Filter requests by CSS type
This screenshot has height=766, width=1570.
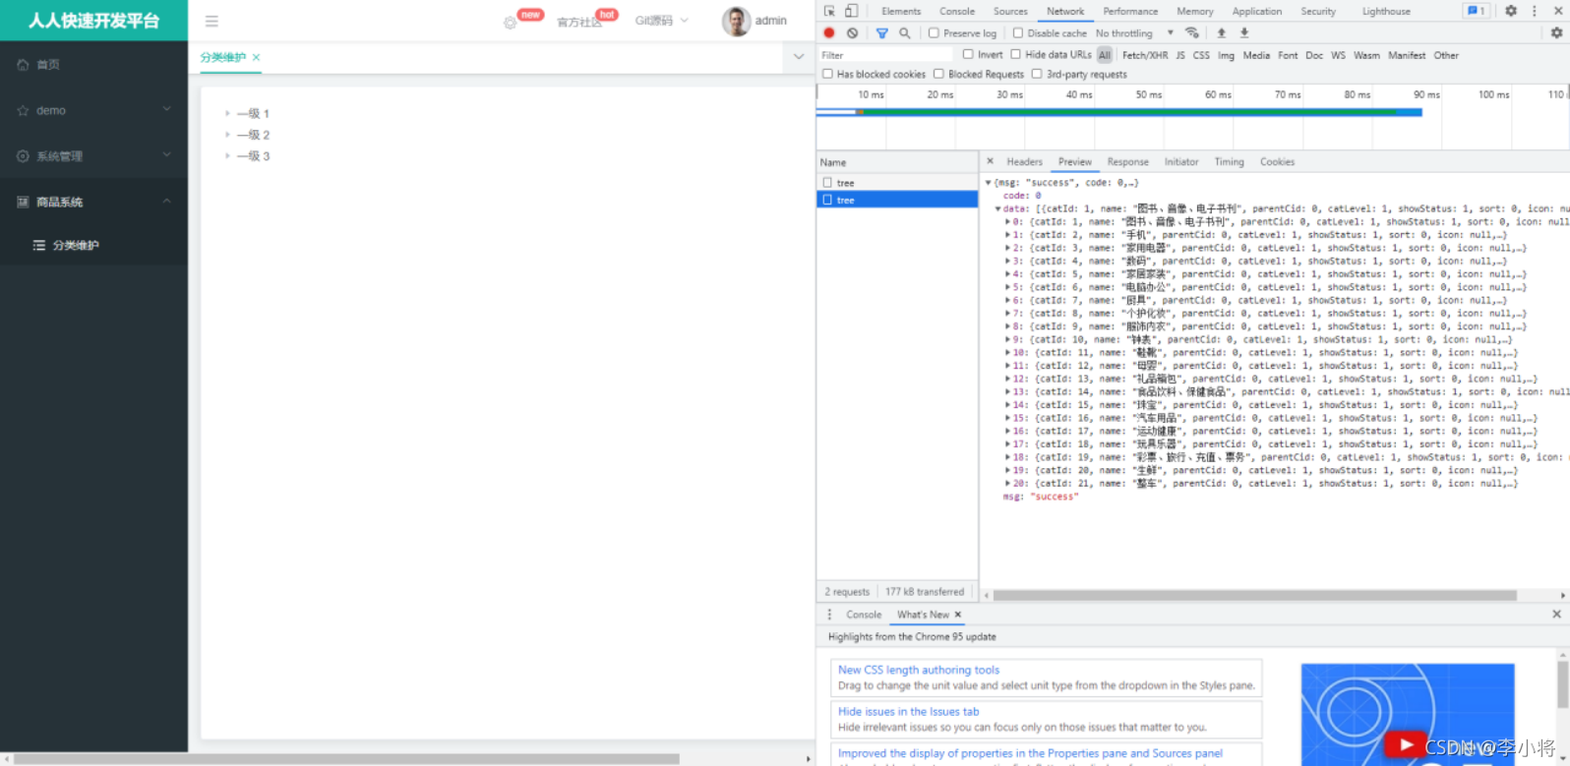click(x=1201, y=55)
